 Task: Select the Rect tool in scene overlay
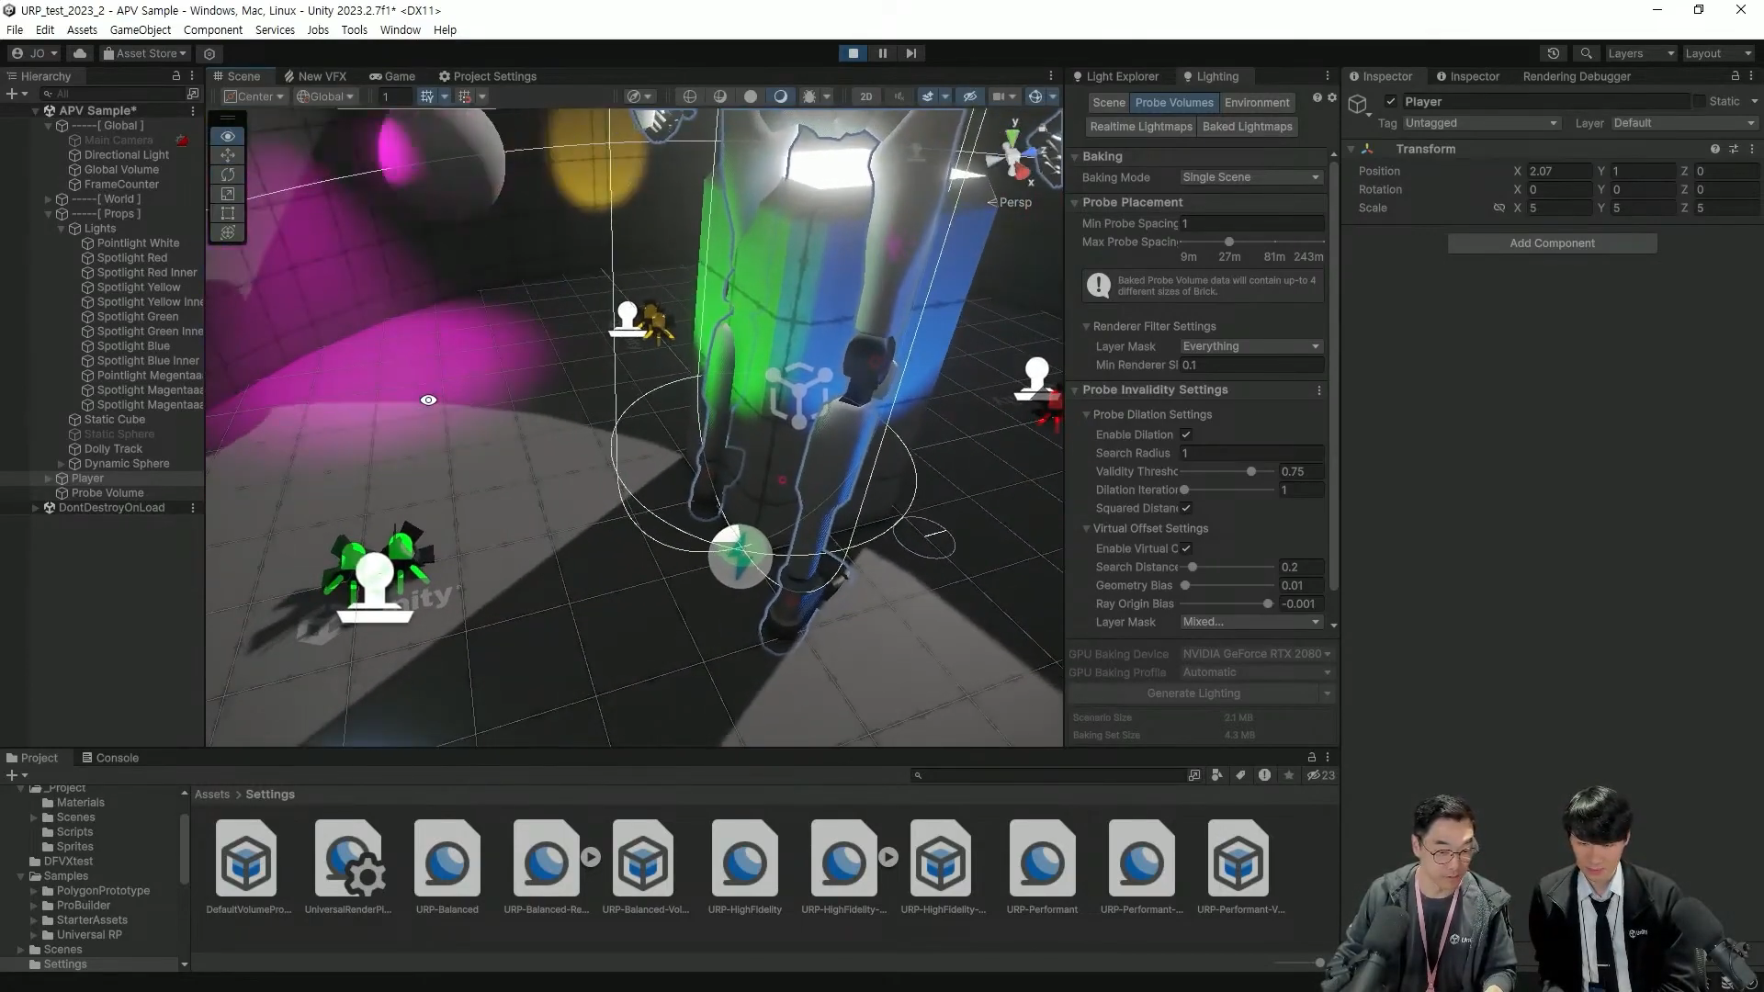pos(228,213)
